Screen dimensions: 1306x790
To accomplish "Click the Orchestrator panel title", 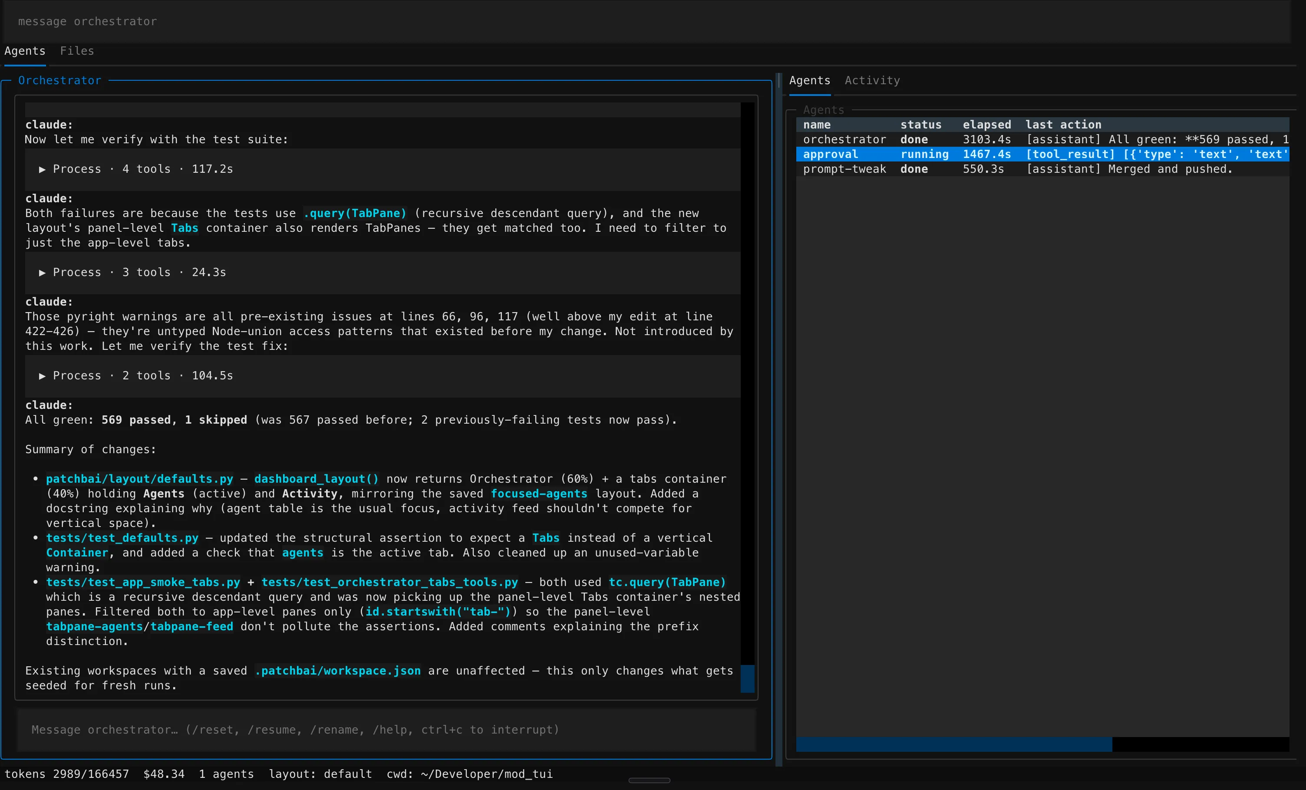I will coord(59,81).
